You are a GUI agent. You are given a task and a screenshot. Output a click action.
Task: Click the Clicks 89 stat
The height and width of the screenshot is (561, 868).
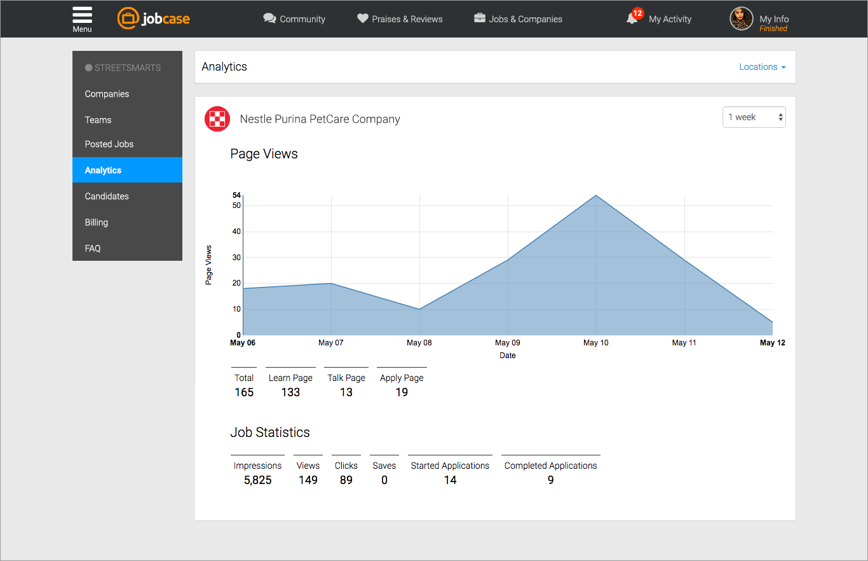[x=346, y=472]
